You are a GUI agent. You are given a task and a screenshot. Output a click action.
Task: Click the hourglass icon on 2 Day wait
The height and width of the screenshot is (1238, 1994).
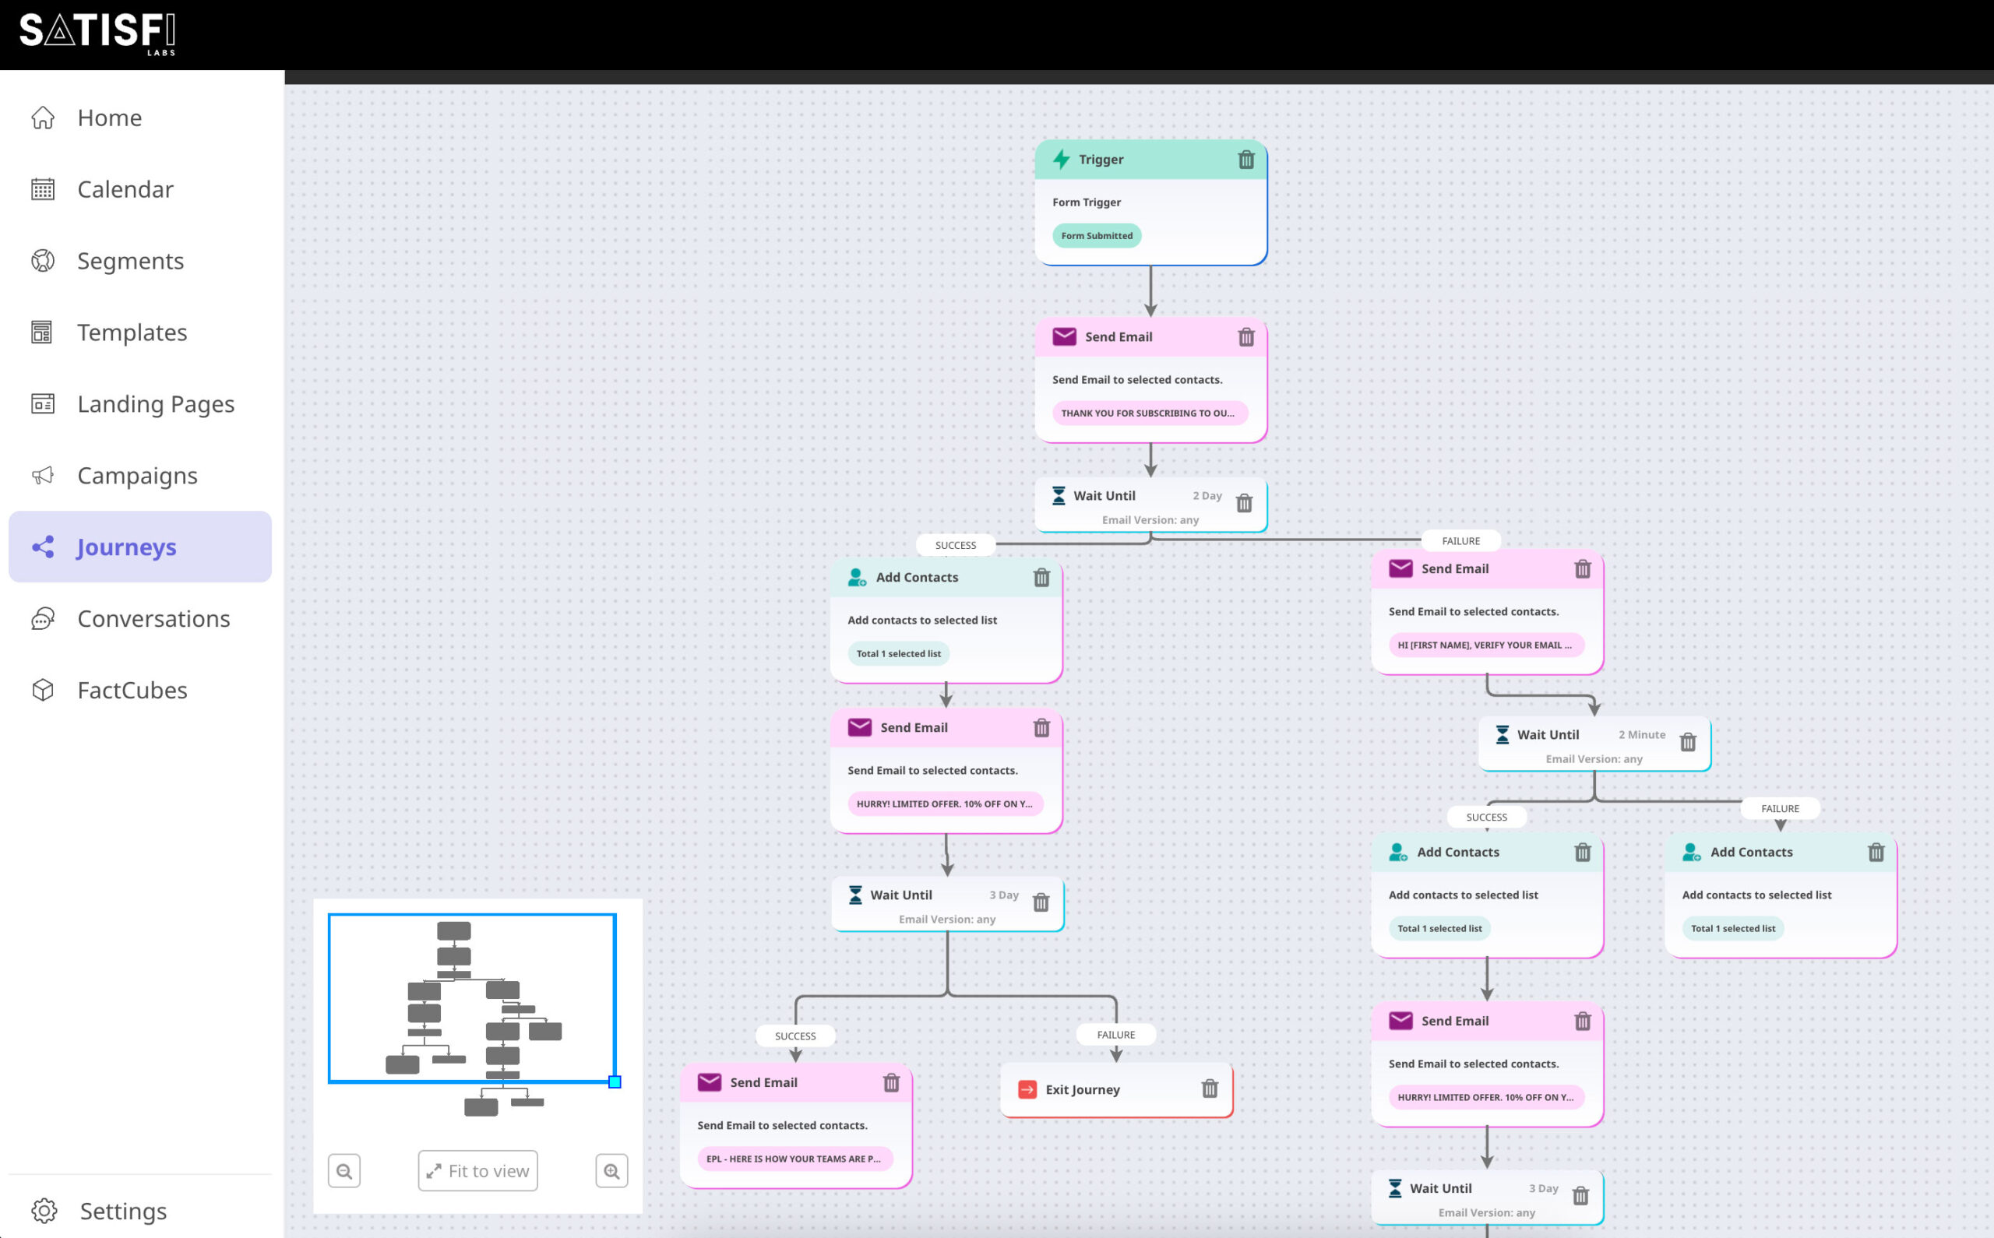coord(1058,495)
